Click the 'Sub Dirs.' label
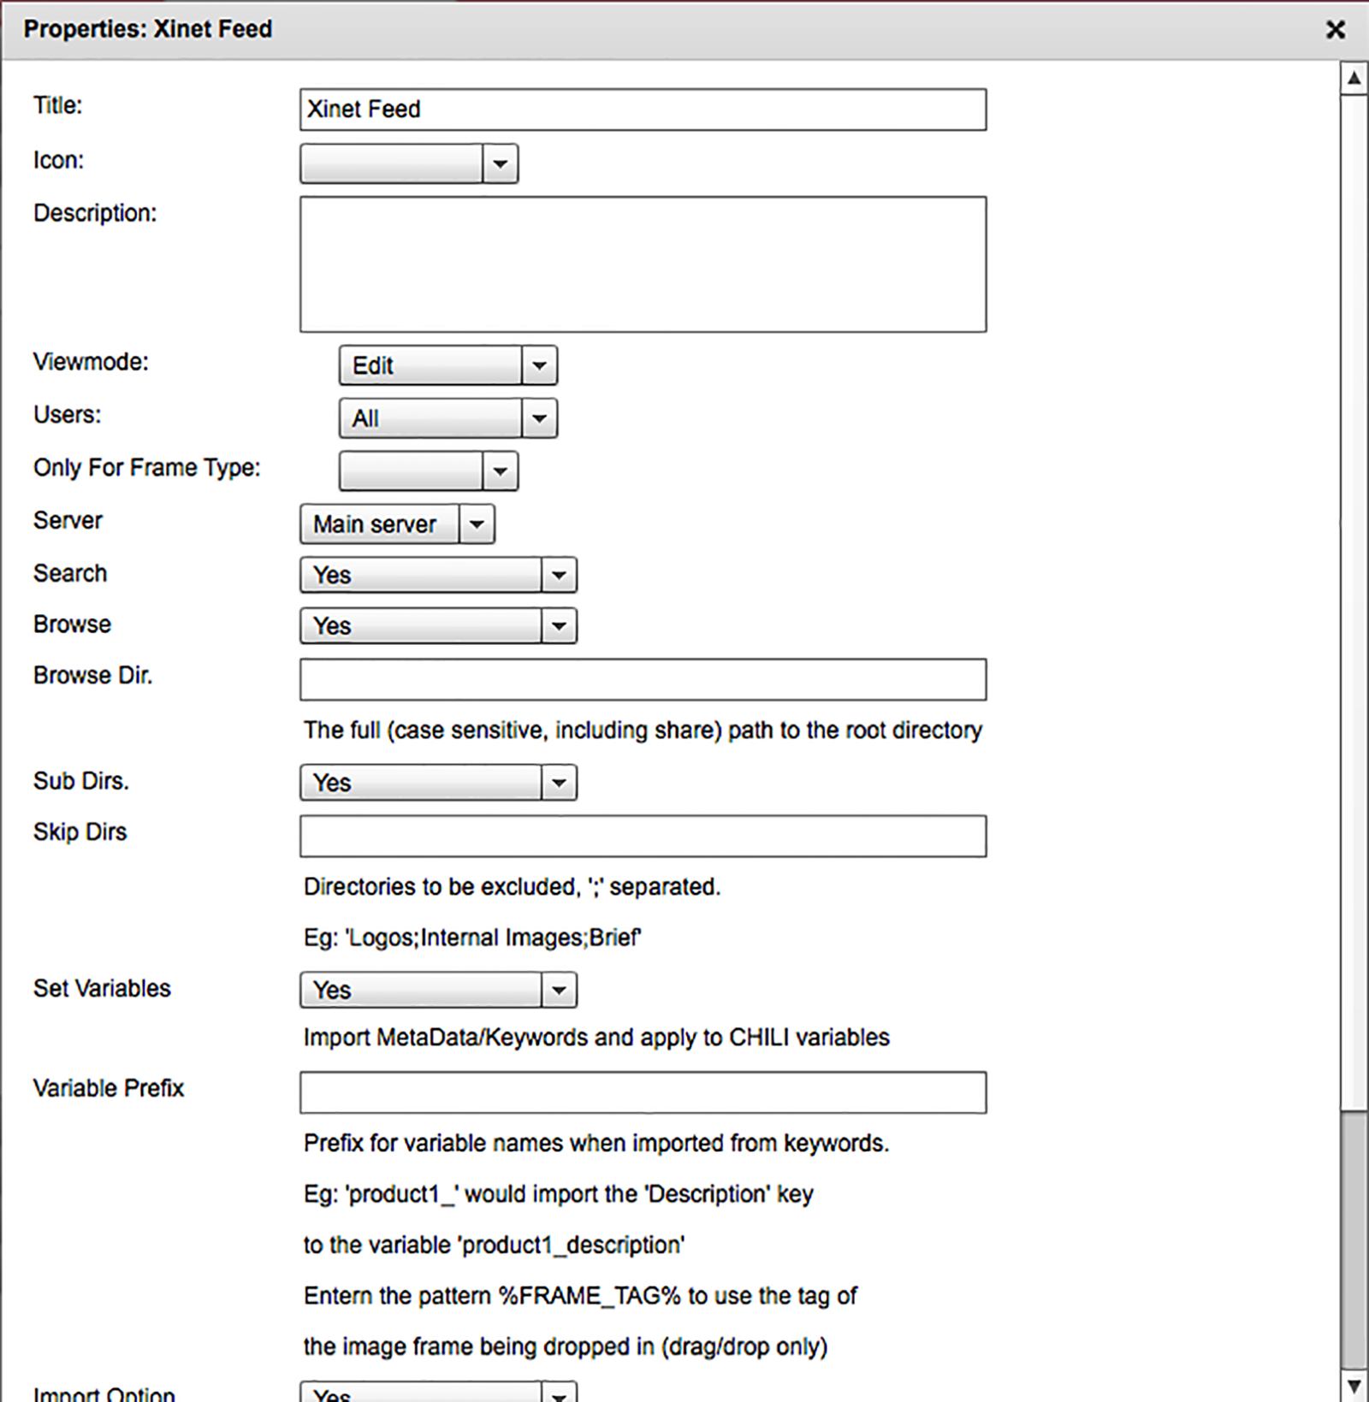 click(81, 781)
